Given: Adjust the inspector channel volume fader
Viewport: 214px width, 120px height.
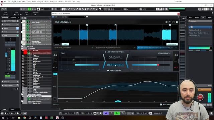Looking at the screenshot, I should tap(6, 55).
